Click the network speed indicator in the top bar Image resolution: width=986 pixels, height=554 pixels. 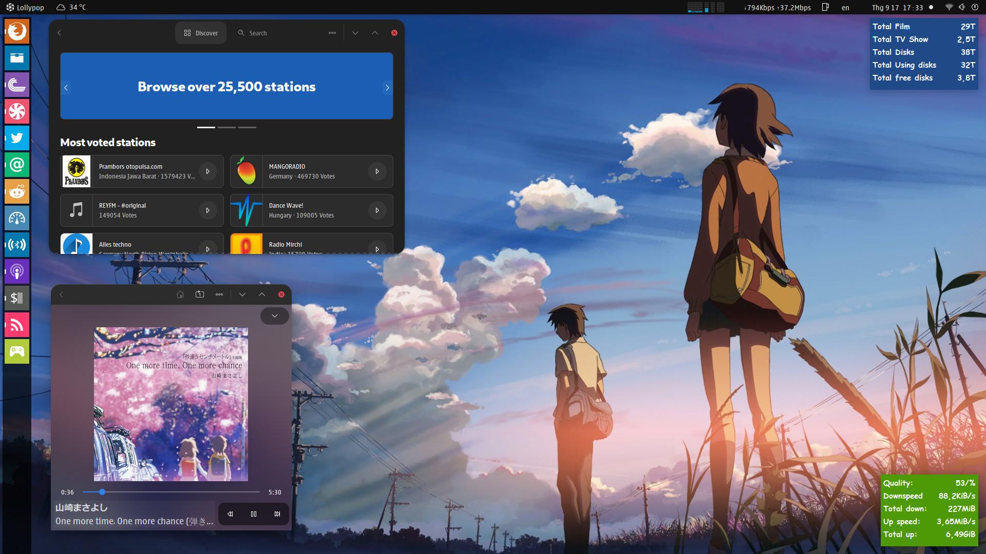click(x=778, y=8)
